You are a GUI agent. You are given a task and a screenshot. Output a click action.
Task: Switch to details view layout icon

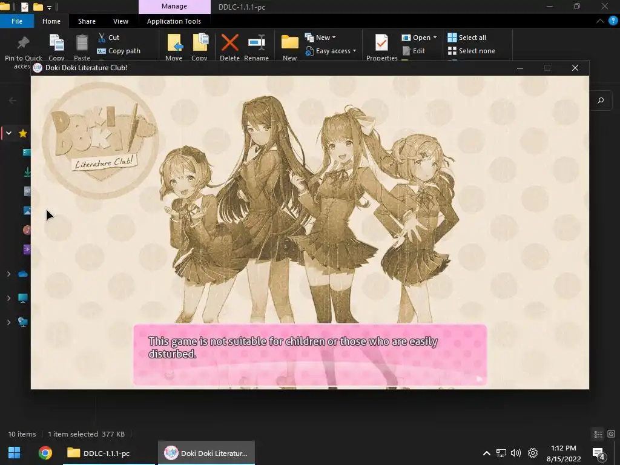pos(598,434)
